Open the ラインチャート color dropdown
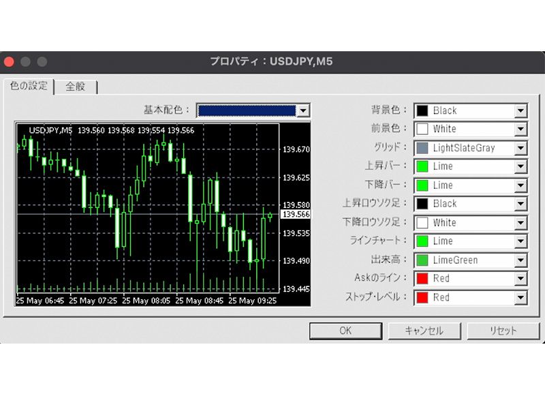Image resolution: width=545 pixels, height=409 pixels. click(x=522, y=241)
